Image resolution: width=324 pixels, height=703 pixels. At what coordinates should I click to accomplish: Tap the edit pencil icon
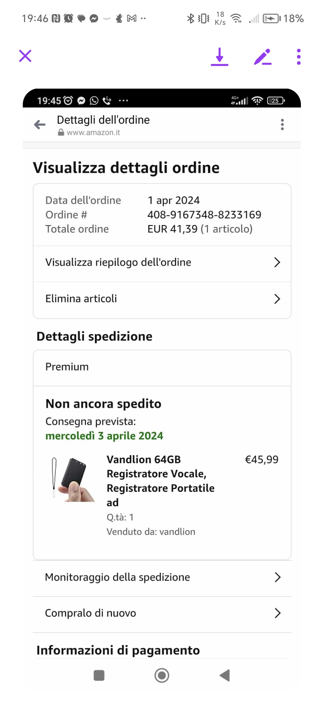point(262,57)
